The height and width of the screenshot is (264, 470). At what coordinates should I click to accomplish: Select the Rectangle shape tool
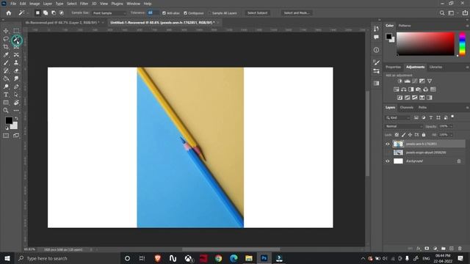tap(6, 103)
